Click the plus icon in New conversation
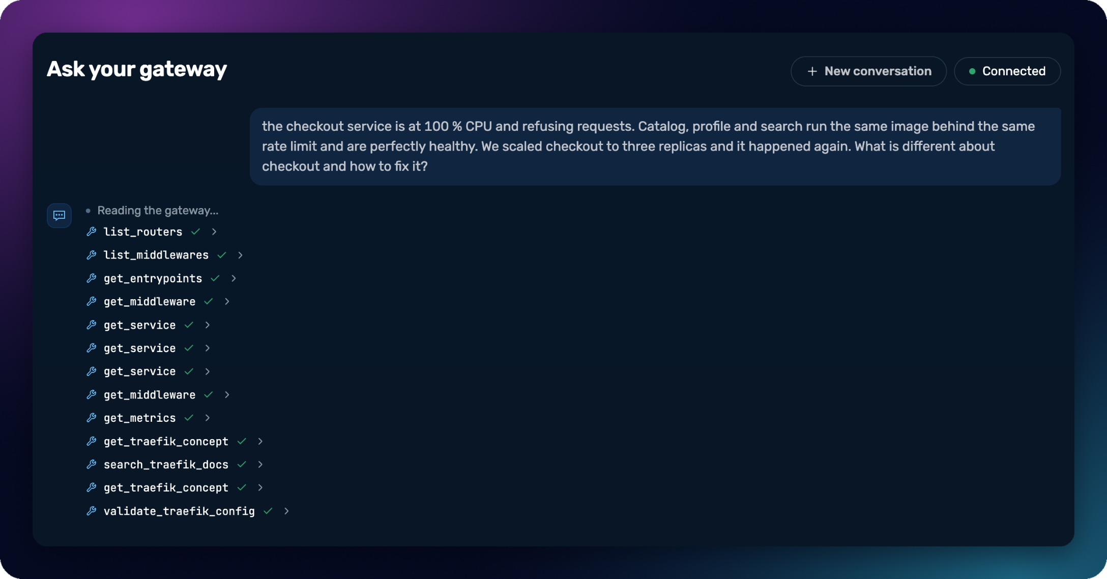Image resolution: width=1107 pixels, height=579 pixels. click(812, 71)
